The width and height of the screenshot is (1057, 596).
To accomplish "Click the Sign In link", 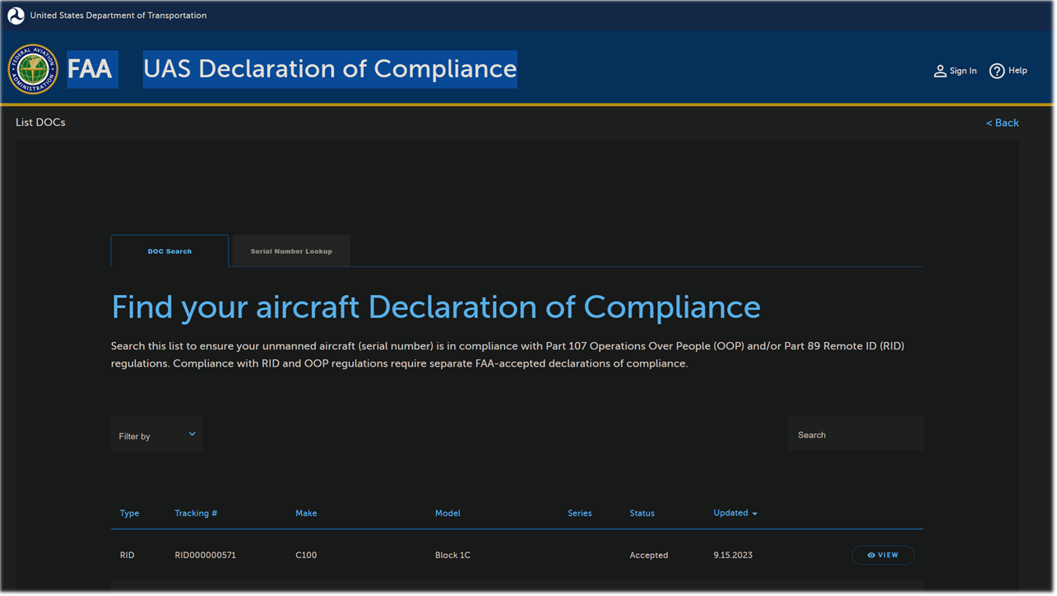I will tap(955, 71).
